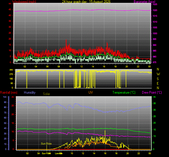Select the orange "UV" legend label

(91, 93)
